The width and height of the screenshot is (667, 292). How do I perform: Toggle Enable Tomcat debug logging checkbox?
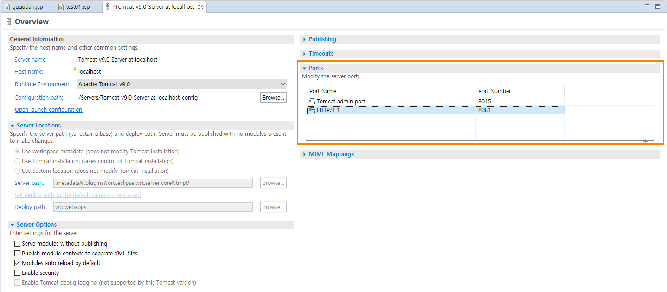[18, 283]
